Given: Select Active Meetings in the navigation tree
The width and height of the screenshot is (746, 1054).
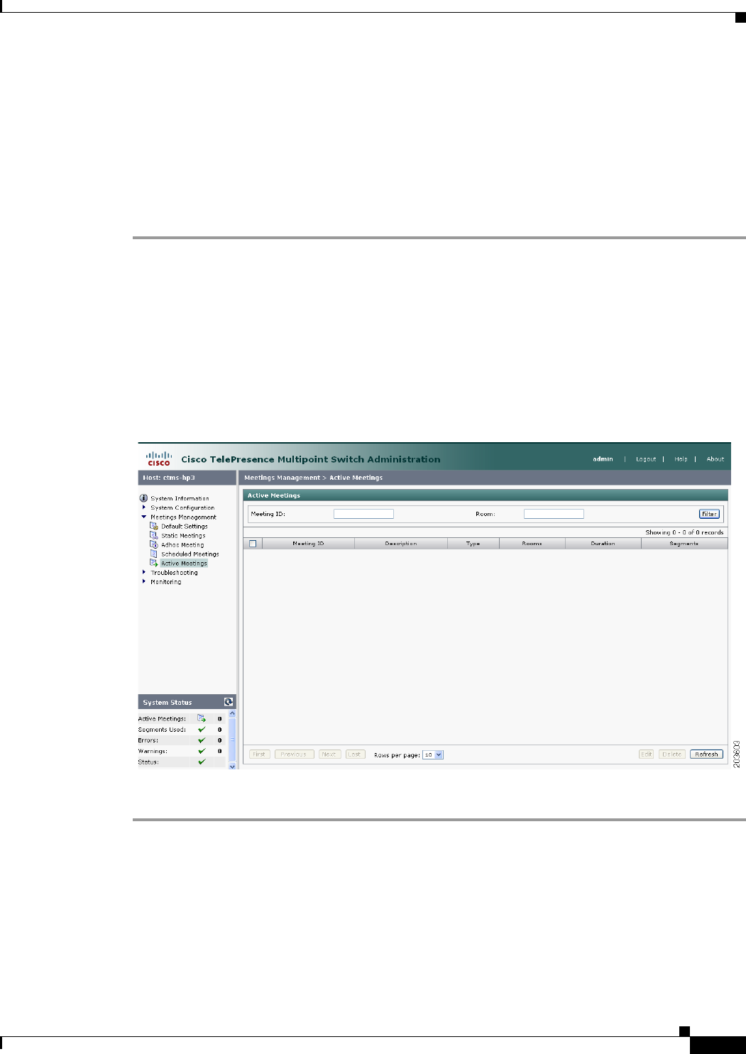Looking at the screenshot, I should 184,564.
